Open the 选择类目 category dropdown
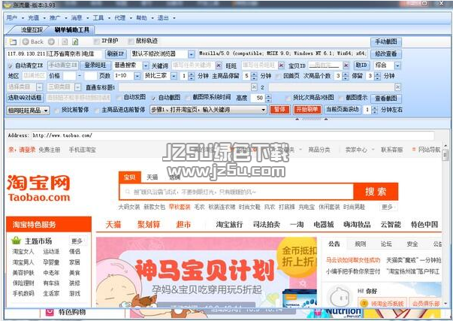453x321 pixels. (40, 86)
